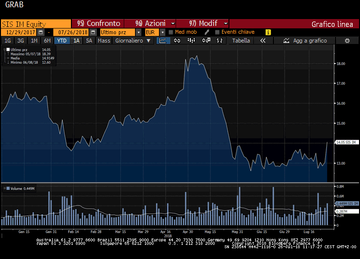This screenshot has width=360, height=259.
Task: Select the bar chart type icon
Action: click(191, 41)
